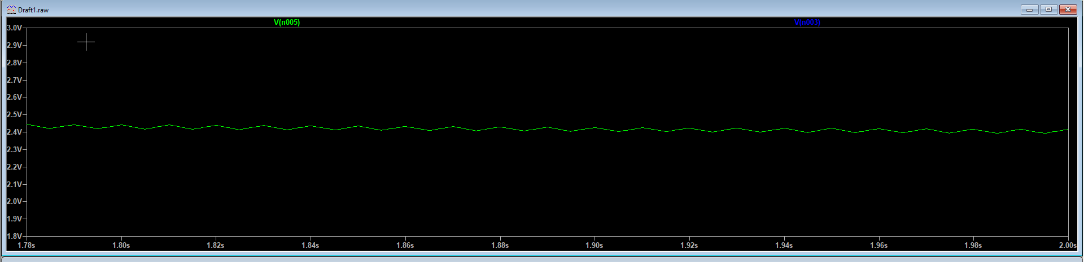The width and height of the screenshot is (1084, 262).
Task: Click the 1.8V label on vertical axis
Action: pyautogui.click(x=14, y=236)
